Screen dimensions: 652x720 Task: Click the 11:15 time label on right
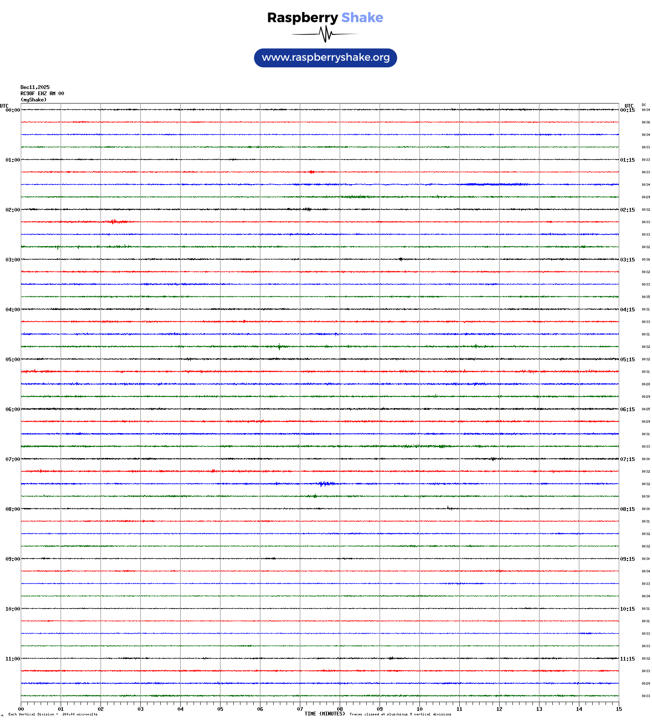tap(627, 659)
